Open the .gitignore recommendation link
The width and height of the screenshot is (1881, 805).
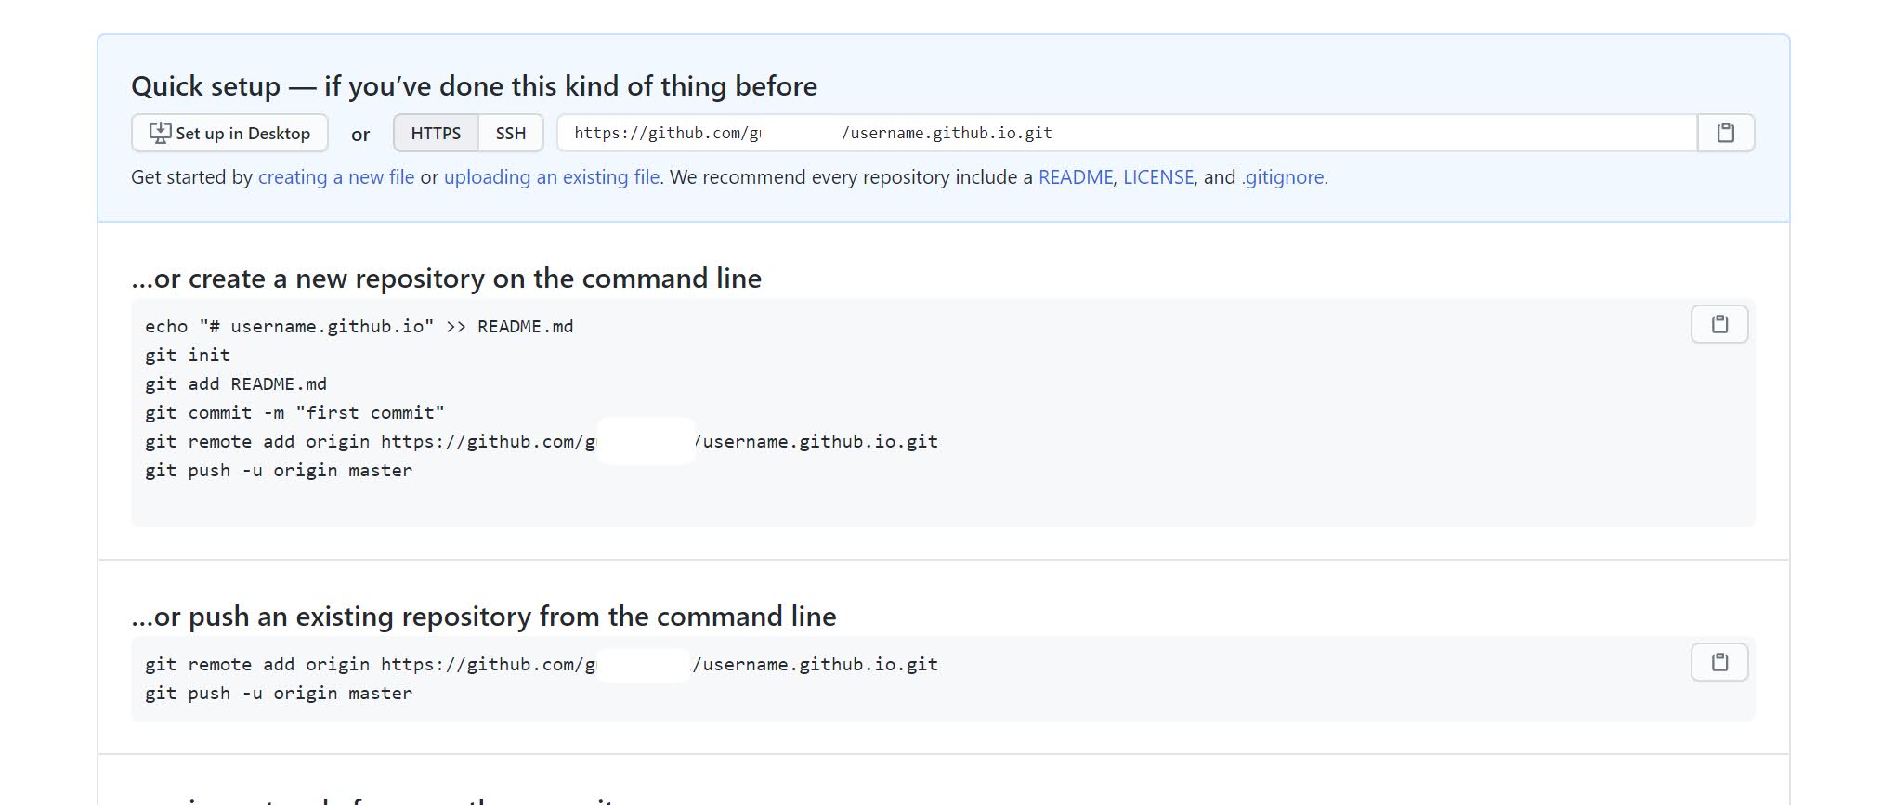(x=1283, y=177)
